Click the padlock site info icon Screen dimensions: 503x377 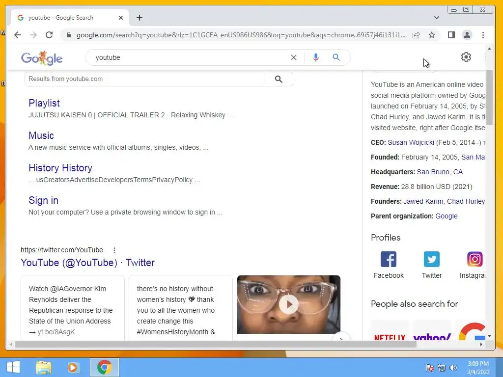point(68,35)
